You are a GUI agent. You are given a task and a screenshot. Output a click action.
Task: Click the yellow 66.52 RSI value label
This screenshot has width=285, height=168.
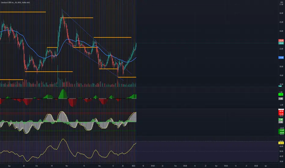click(x=281, y=143)
